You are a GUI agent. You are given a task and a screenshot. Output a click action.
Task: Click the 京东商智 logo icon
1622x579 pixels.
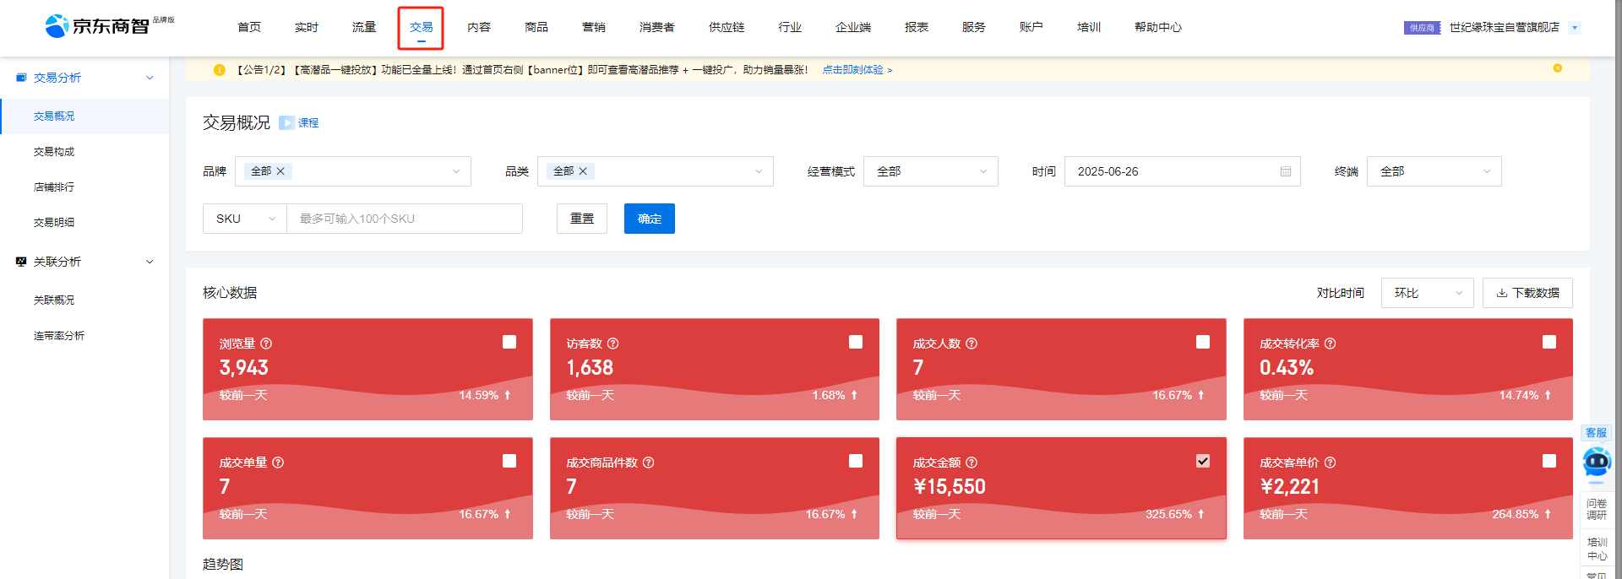(57, 26)
